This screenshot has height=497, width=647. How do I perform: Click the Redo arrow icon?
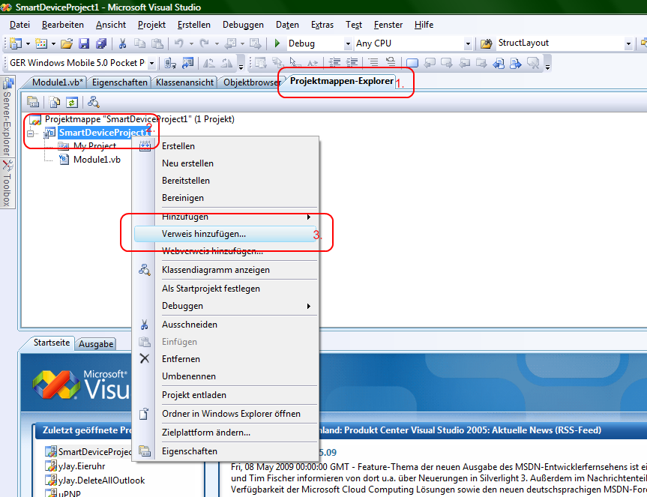(x=204, y=43)
